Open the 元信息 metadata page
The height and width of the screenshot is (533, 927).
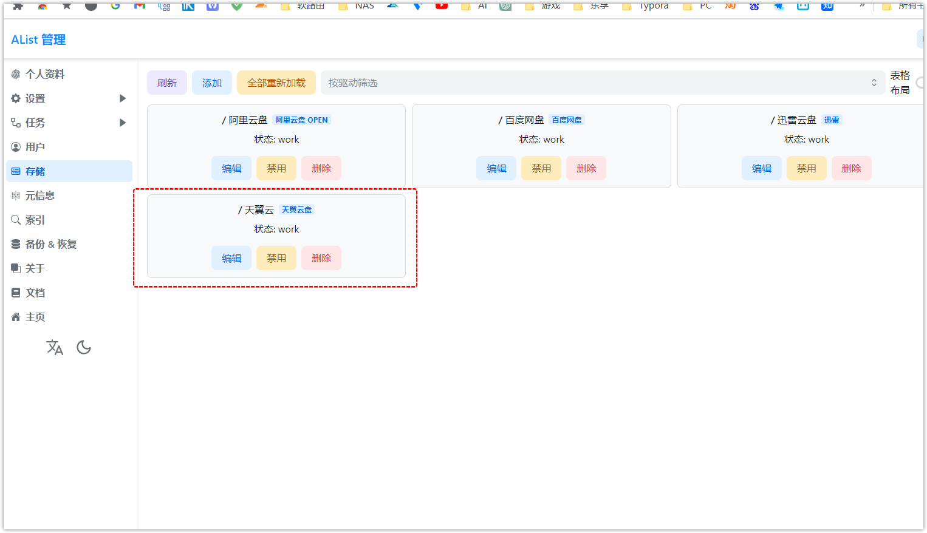pyautogui.click(x=69, y=195)
